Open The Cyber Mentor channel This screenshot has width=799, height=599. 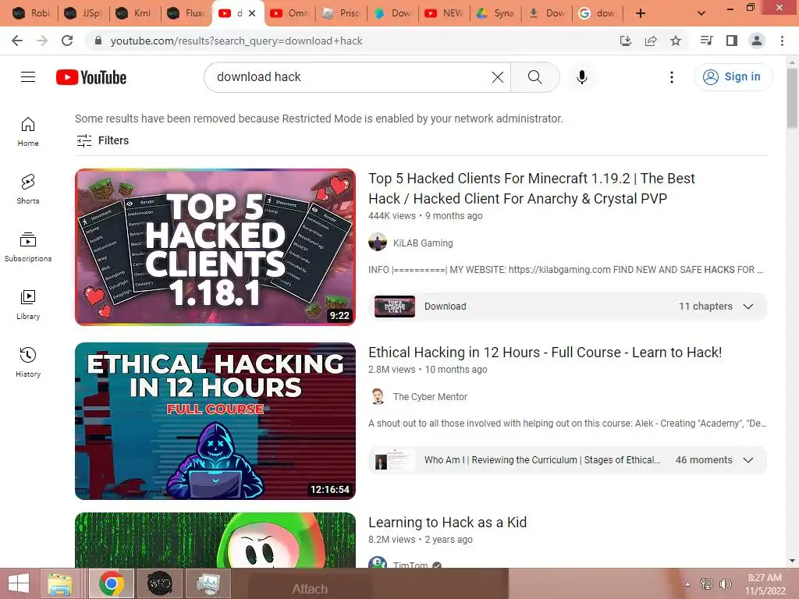pos(430,397)
